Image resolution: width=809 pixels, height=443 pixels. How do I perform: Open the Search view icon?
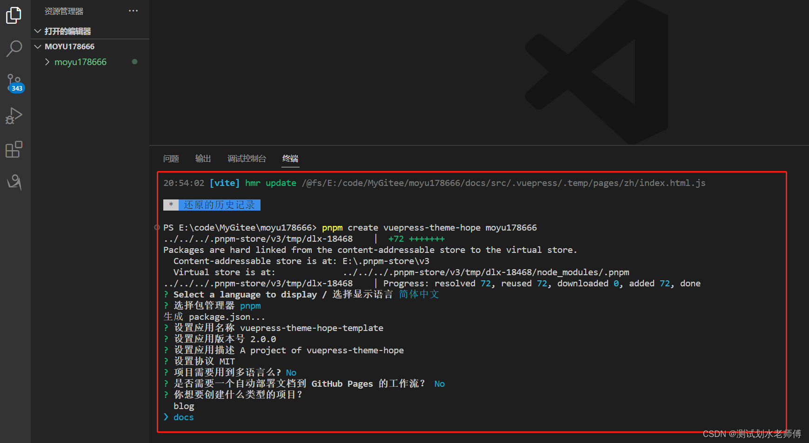coord(14,48)
